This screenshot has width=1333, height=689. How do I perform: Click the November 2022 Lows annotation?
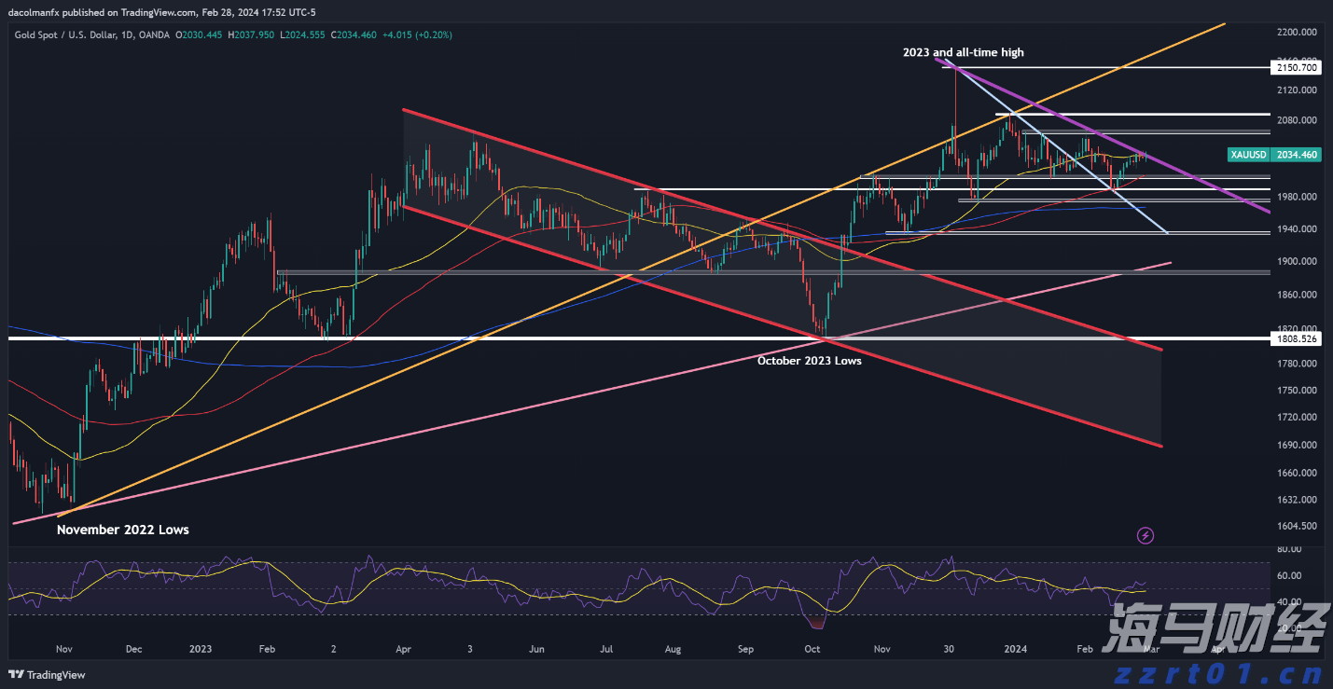point(122,529)
